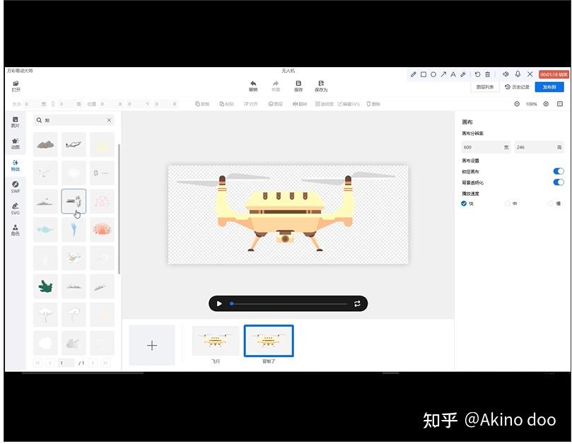Open the 角色 (Characters) sidebar tab
572x444 pixels.
16,230
